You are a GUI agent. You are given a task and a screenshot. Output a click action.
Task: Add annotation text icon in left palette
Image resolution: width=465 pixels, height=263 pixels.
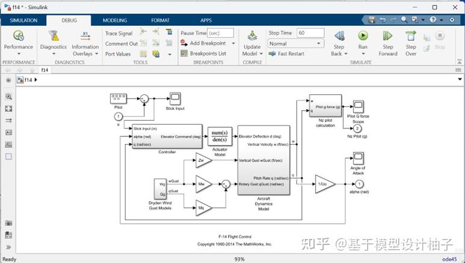(8, 132)
